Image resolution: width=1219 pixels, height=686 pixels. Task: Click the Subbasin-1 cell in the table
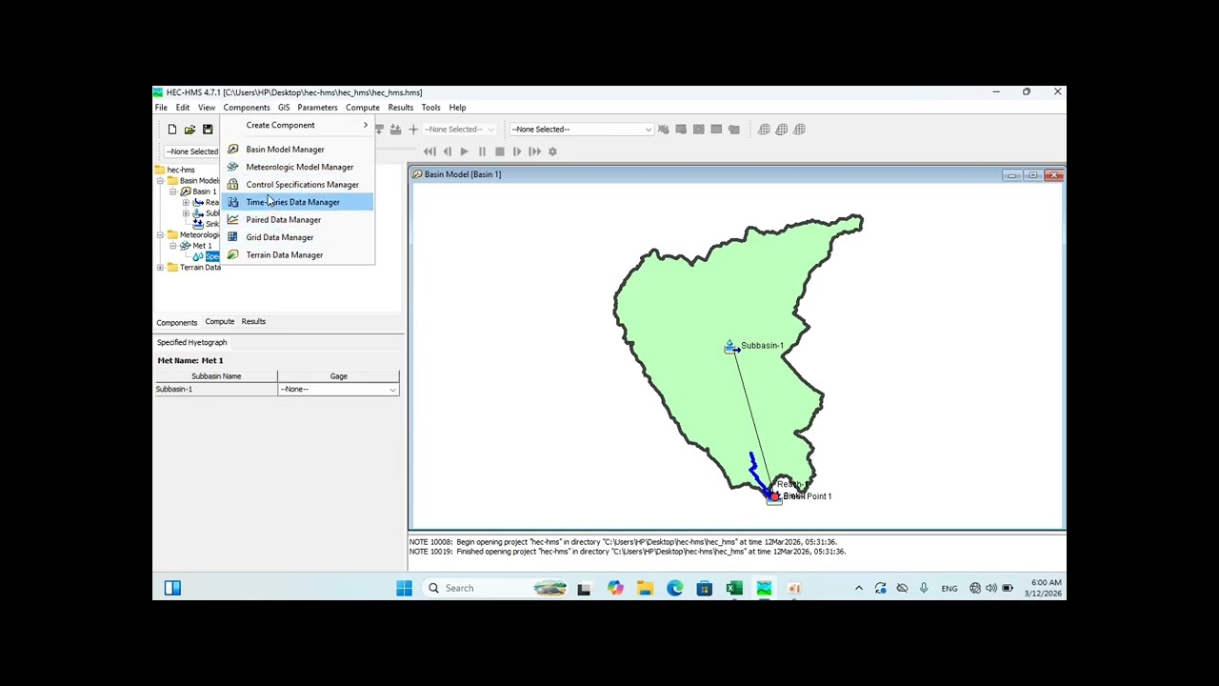[x=216, y=390]
